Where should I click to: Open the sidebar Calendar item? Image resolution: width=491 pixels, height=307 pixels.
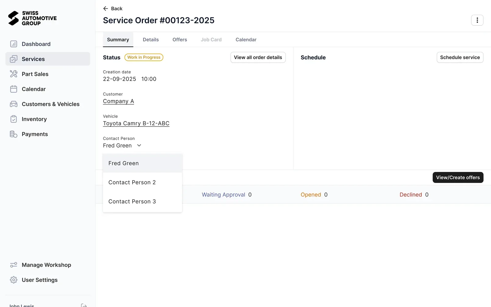pyautogui.click(x=48, y=89)
